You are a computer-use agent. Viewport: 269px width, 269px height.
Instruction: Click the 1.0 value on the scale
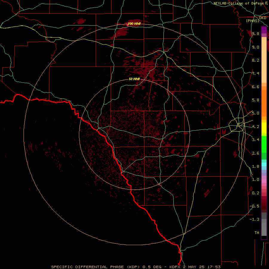pos(256,179)
